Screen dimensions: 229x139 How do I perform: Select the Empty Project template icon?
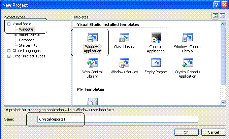coord(156,62)
